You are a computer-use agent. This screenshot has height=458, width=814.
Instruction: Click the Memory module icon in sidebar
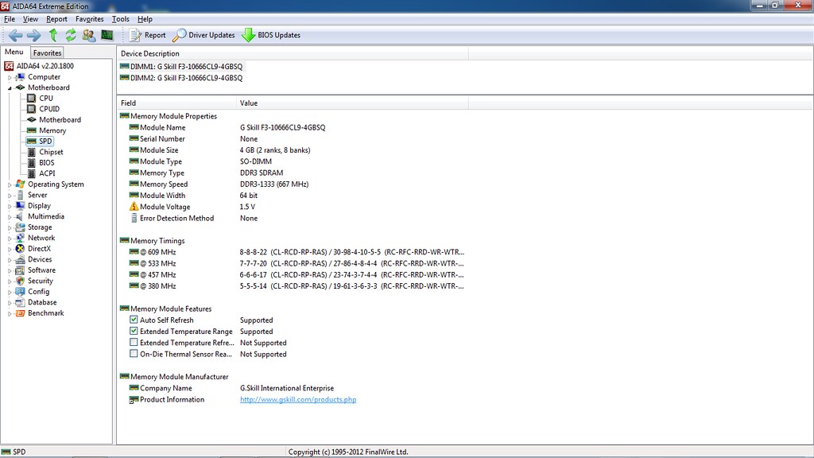pyautogui.click(x=31, y=130)
